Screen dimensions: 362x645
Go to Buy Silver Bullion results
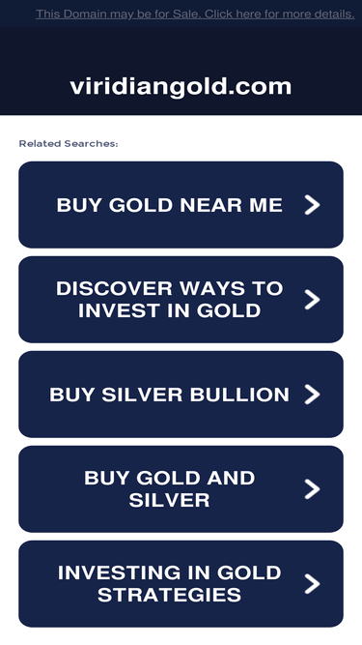click(181, 395)
